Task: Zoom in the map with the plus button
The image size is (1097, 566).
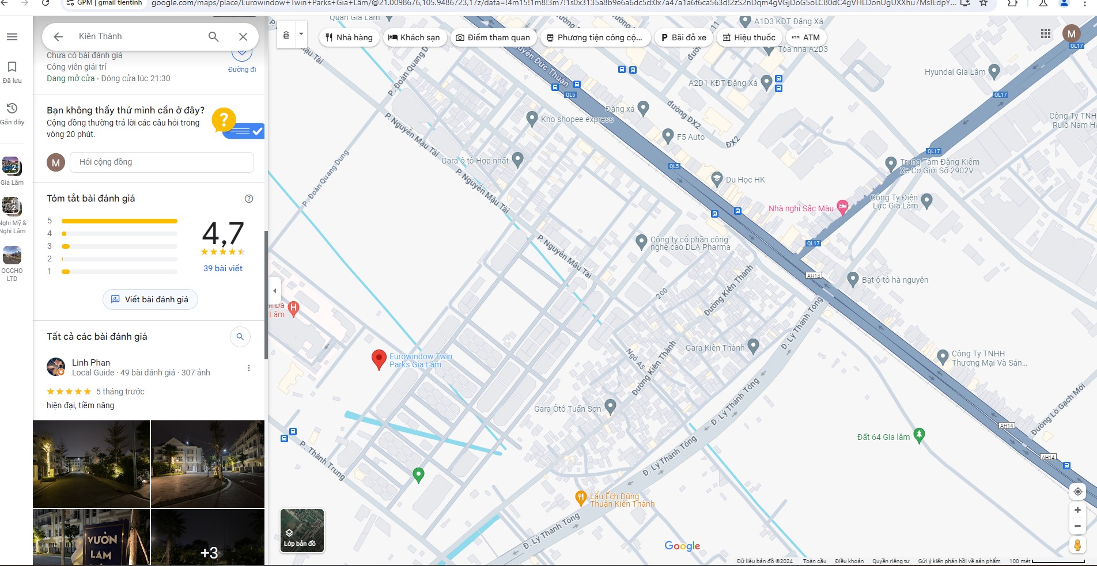Action: pyautogui.click(x=1077, y=510)
